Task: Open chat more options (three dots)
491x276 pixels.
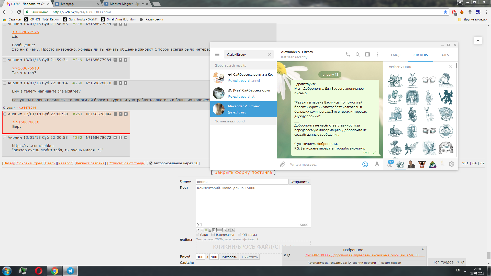Action: 377,54
